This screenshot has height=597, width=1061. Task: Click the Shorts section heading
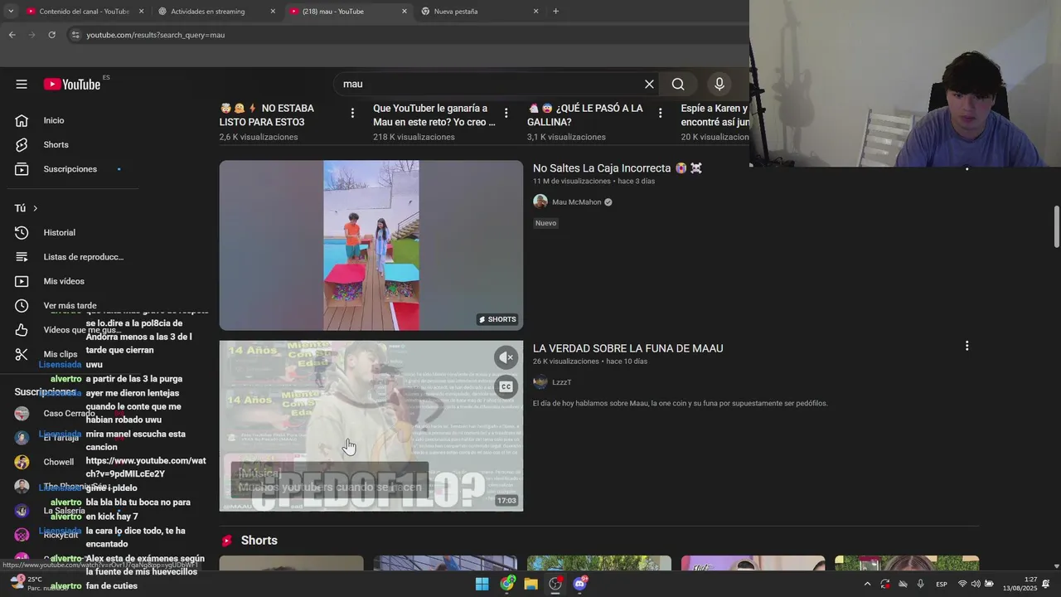tap(259, 541)
